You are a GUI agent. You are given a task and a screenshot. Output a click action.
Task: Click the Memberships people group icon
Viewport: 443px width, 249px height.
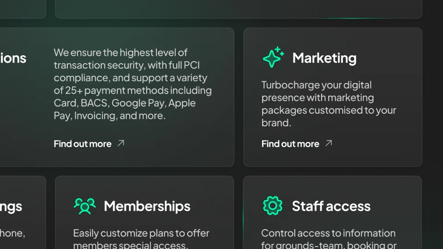tap(84, 206)
